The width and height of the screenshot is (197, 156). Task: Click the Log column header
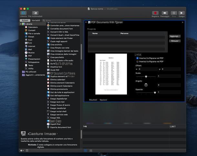(x=85, y=126)
